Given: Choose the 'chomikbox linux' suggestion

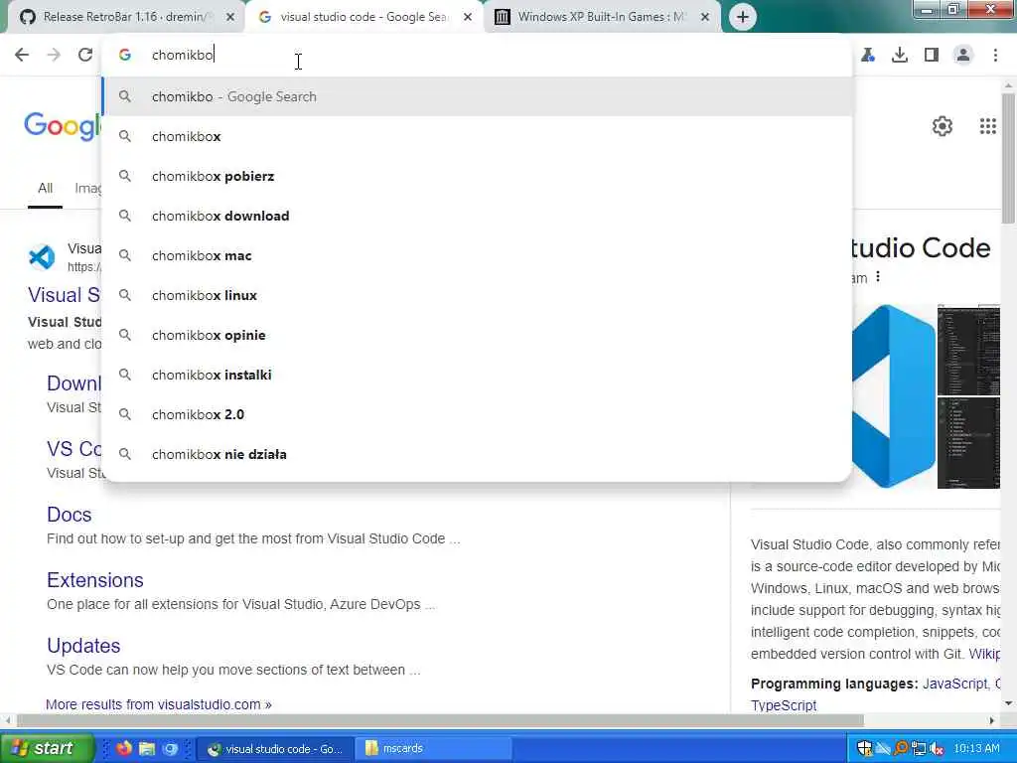Looking at the screenshot, I should [477, 295].
